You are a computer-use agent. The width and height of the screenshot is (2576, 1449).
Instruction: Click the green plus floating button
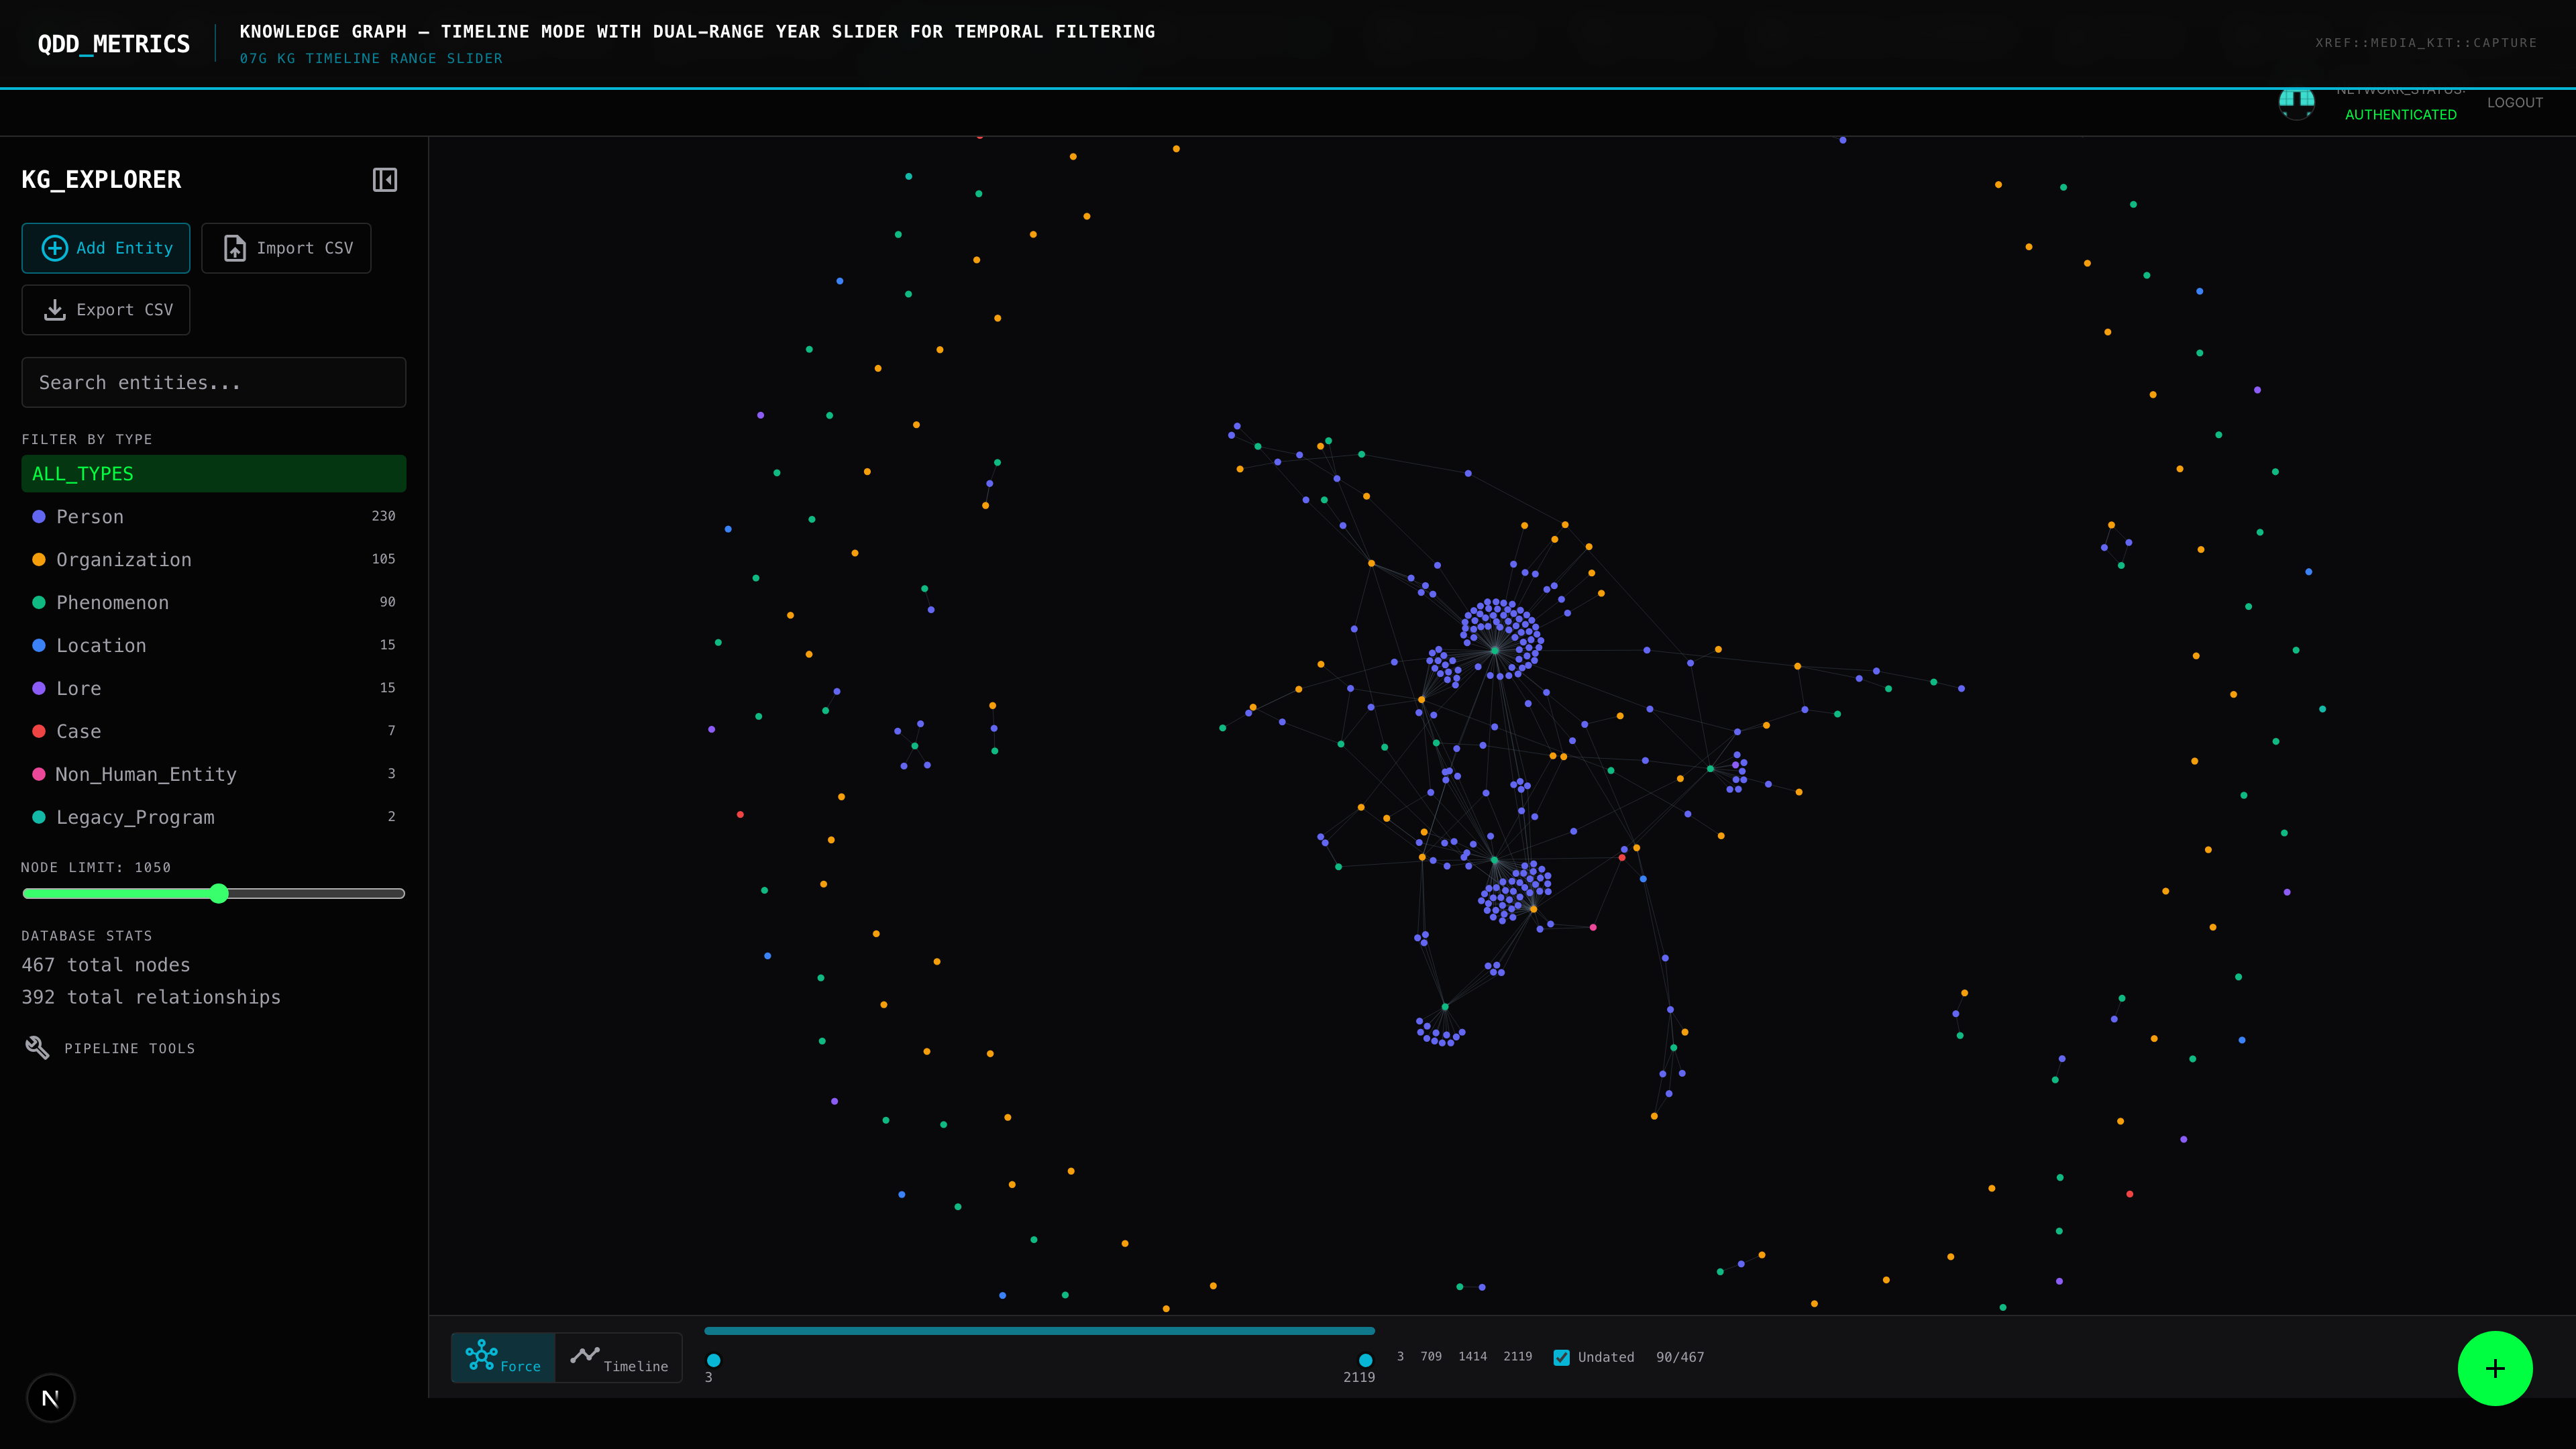(2494, 1368)
